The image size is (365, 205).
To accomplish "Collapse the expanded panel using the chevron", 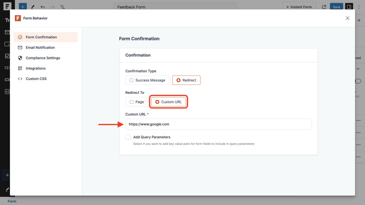I will 358,69.
